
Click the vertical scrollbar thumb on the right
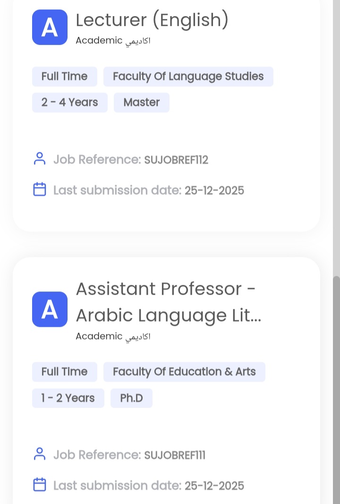click(336, 387)
